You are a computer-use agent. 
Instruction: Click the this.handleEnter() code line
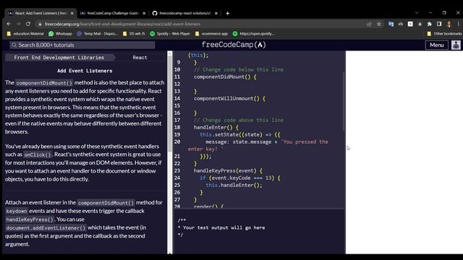pyautogui.click(x=234, y=185)
